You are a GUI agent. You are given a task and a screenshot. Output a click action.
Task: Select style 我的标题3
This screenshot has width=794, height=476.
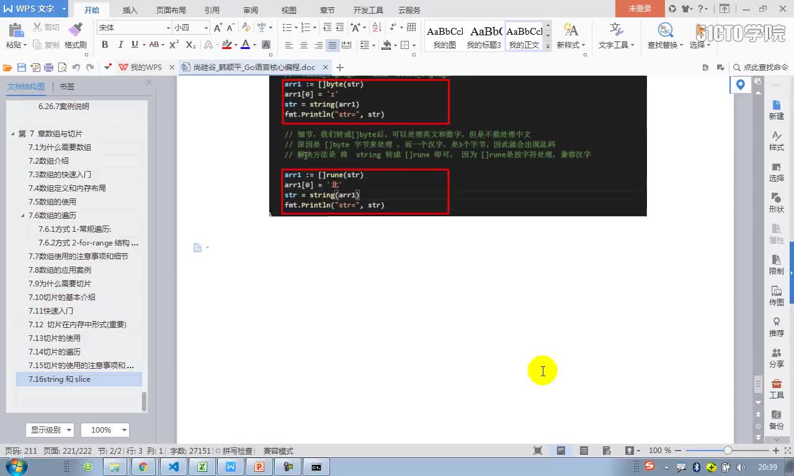[x=484, y=37]
